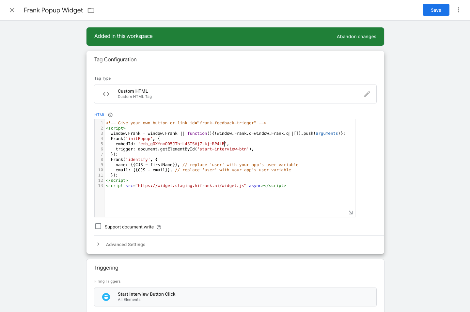Click 'All Elements' trigger subtitle
Screen dimensions: 470x312
click(x=129, y=300)
